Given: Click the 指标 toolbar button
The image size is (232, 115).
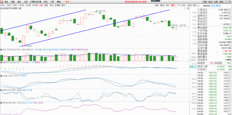Looking at the screenshot, I should 157,5.
